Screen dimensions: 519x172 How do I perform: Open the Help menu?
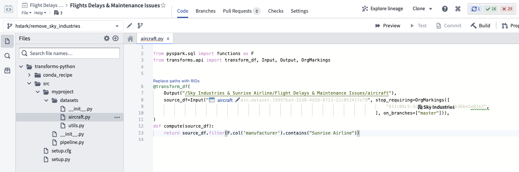point(40,13)
